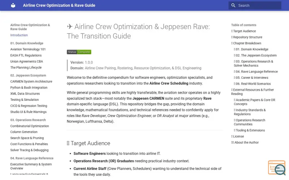Open The Planning Lifecycle page
The image size is (289, 180).
tap(26, 67)
